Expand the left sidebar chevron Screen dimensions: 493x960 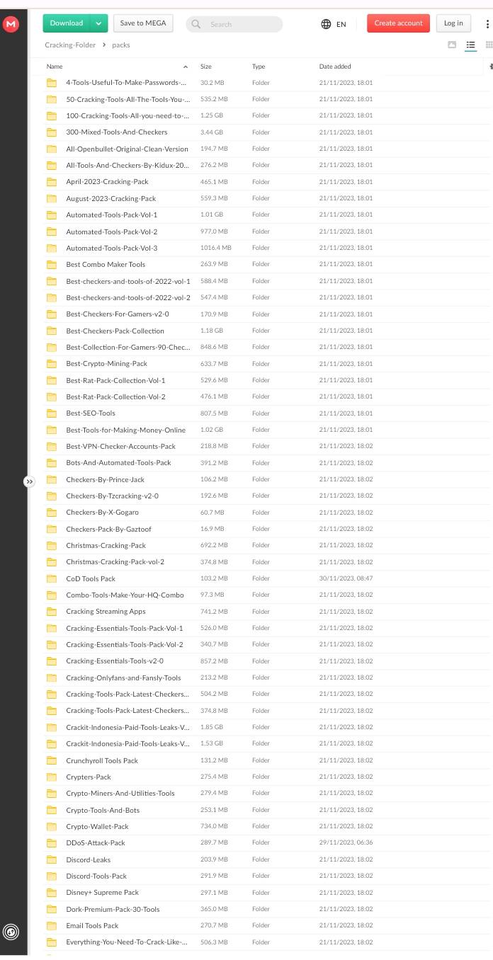(29, 481)
